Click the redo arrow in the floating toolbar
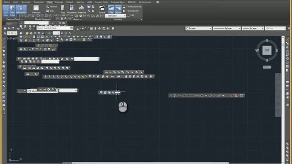Image resolution: width=292 pixels, height=164 pixels. click(x=119, y=77)
